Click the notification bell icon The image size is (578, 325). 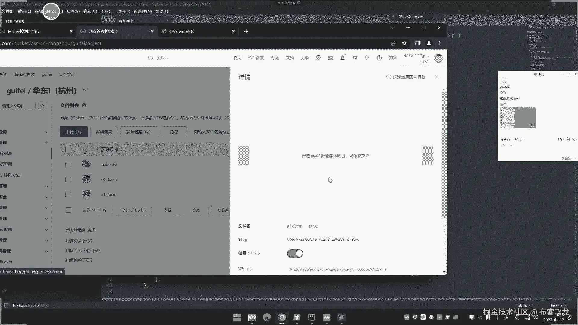(x=343, y=58)
